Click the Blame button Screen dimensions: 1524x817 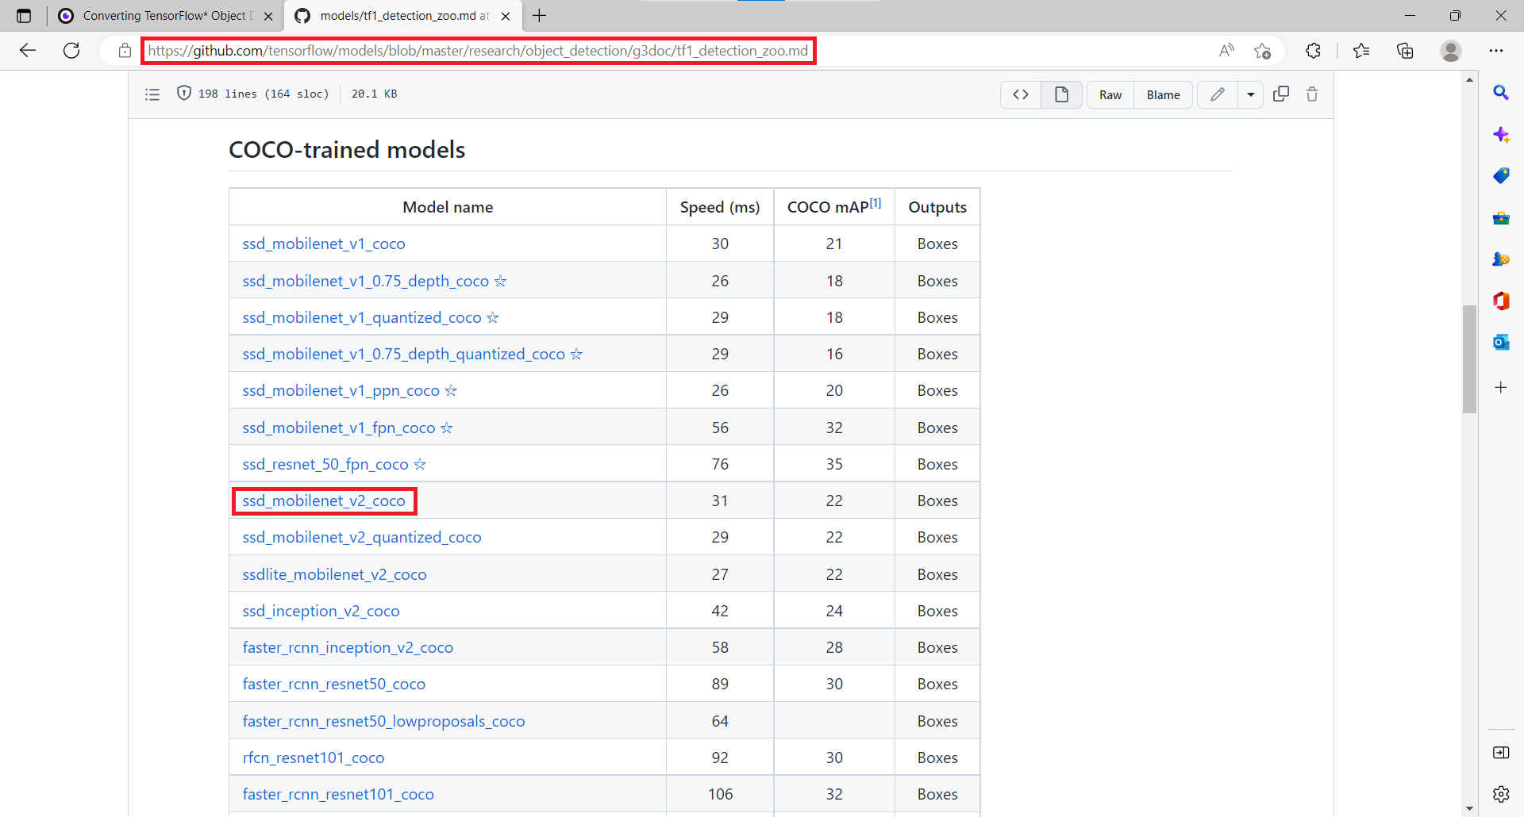click(1163, 94)
